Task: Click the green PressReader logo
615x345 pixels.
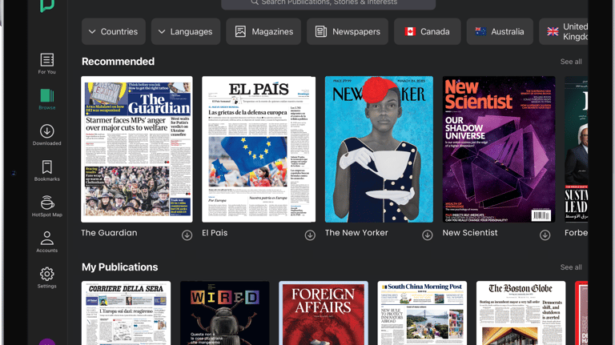Action: coord(46,6)
